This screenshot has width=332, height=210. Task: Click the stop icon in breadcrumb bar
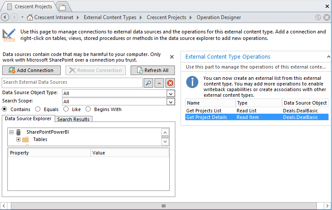(327, 17)
